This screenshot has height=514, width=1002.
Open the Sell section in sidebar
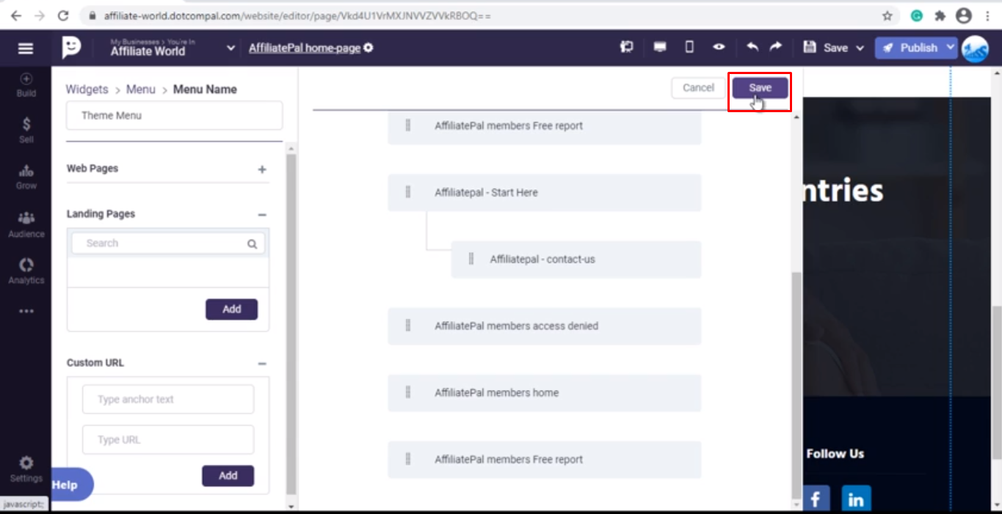click(26, 131)
